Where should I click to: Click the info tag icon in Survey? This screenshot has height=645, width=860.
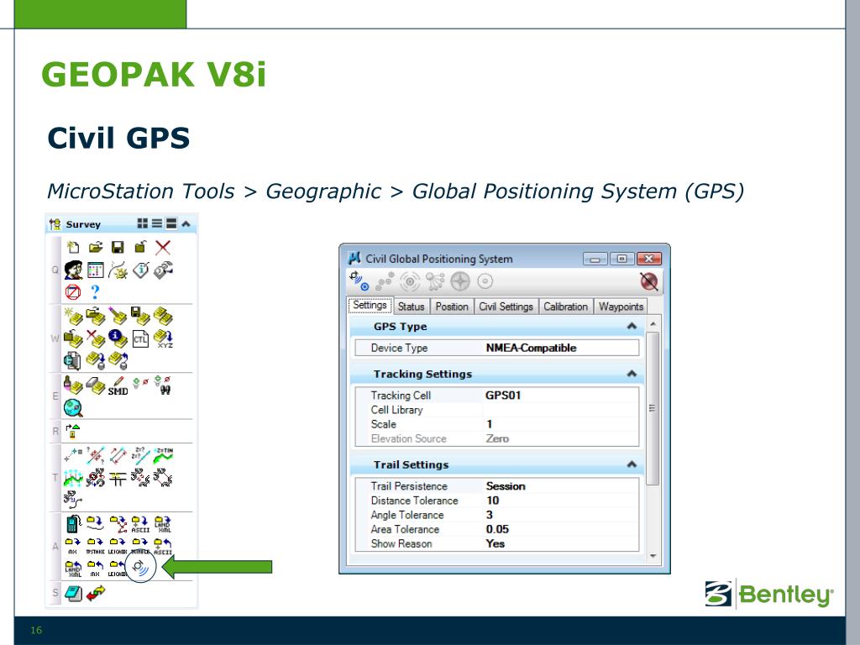point(140,270)
